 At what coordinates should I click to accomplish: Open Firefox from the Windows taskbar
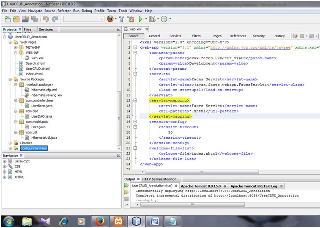click(x=99, y=221)
